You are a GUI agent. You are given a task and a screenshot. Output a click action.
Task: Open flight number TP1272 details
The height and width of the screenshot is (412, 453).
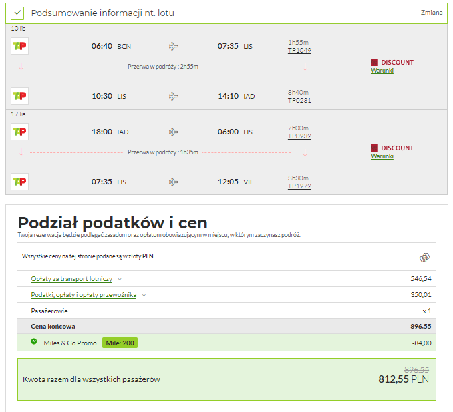[x=299, y=186]
